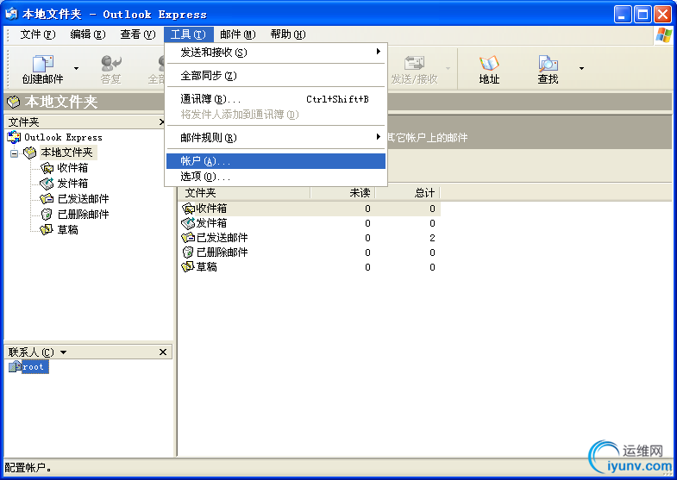
Task: Click the 发件箱 outbox icon in tree
Action: (x=47, y=184)
